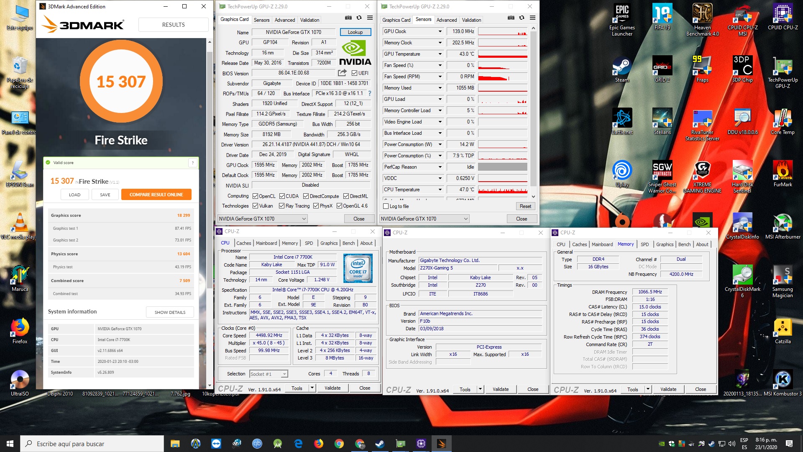The image size is (803, 452).
Task: Expand Power Consumption (W) sensor dropdown
Action: [x=440, y=144]
